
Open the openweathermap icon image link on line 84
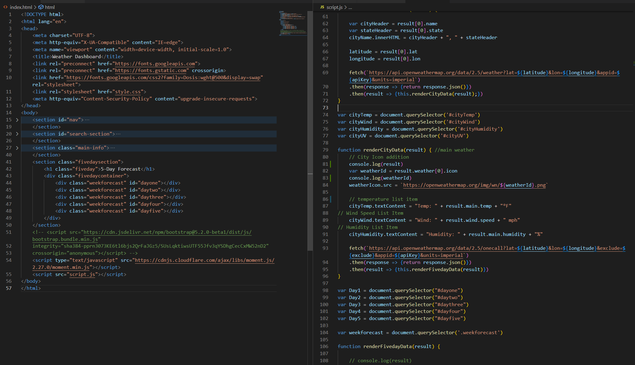[475, 185]
